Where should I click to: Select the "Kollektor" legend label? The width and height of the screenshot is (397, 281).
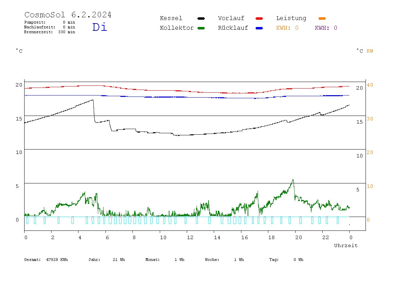(177, 28)
